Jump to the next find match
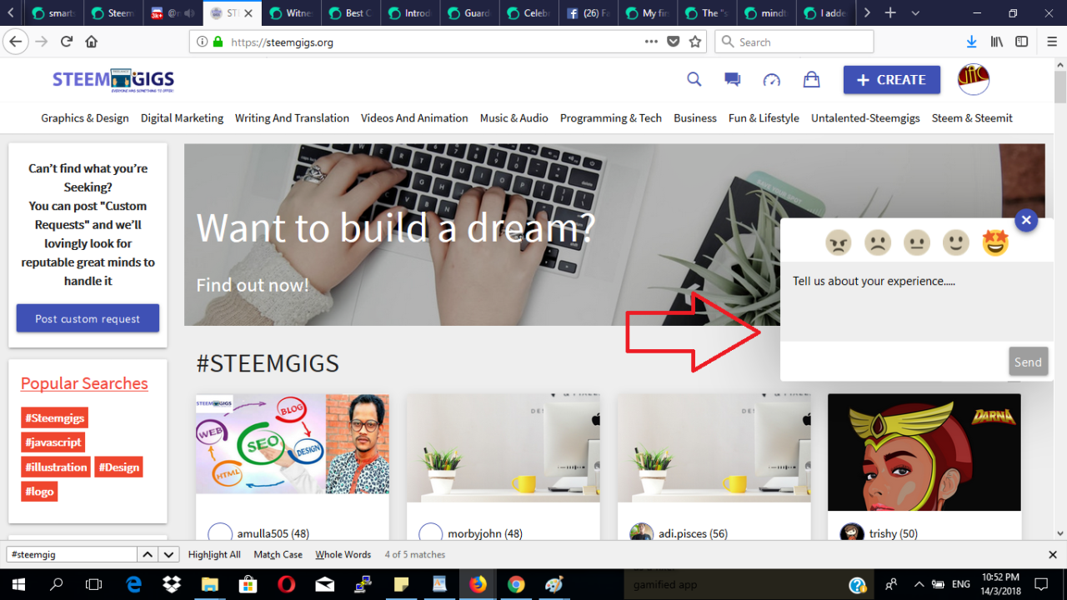Screen dimensions: 1067x600 coord(169,554)
